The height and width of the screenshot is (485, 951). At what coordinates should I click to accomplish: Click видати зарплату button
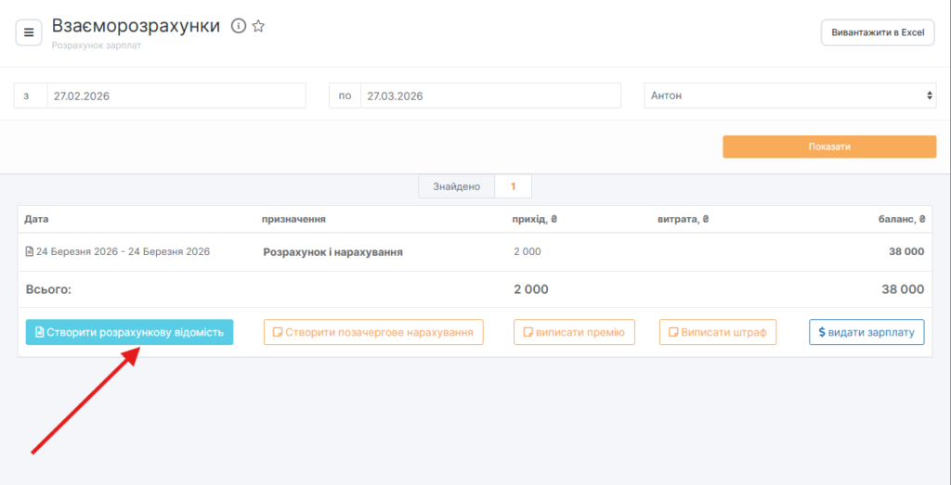tap(866, 332)
